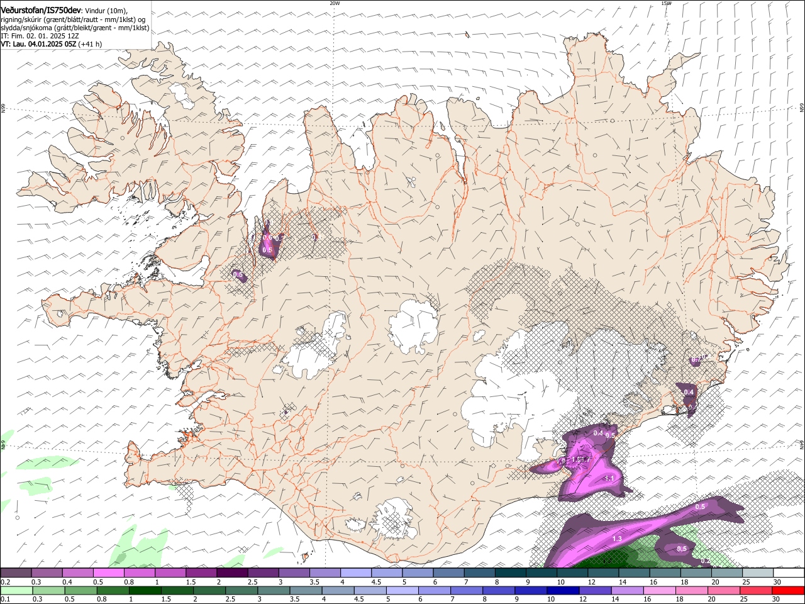The width and height of the screenshot is (805, 604).
Task: Click the 'Veðurstofan/IS750dev' title text
Action: click(41, 10)
